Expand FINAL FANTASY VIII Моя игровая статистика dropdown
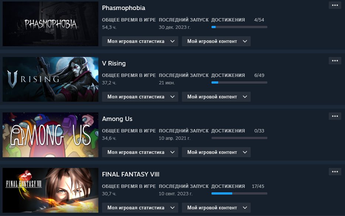The height and width of the screenshot is (216, 345). click(x=140, y=208)
